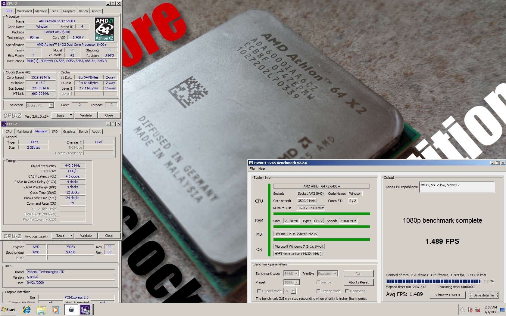Viewport: 506px width, 316px height.
Task: Expand the Tools arrow in the Memory CPU-Z window
Action: (71, 236)
